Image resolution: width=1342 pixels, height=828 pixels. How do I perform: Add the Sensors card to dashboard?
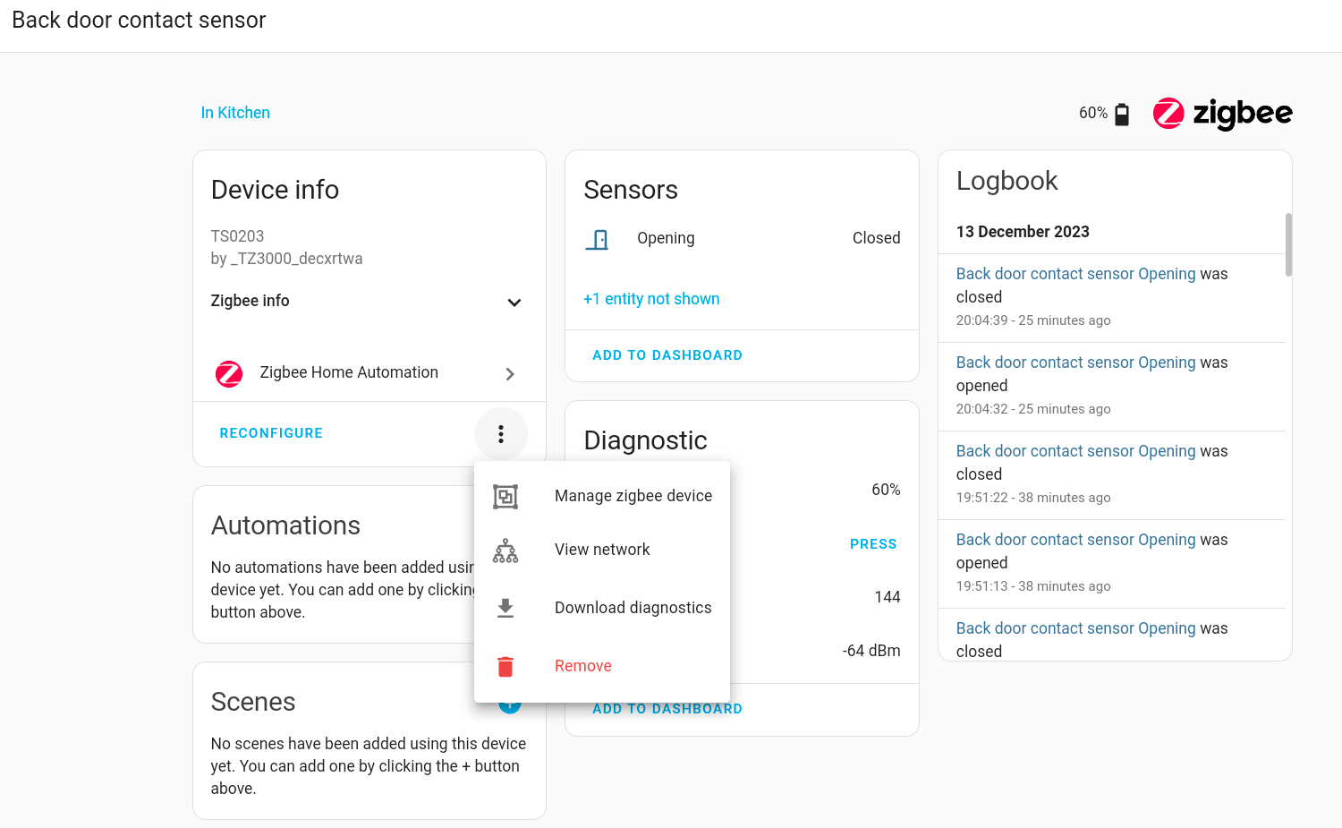[667, 354]
